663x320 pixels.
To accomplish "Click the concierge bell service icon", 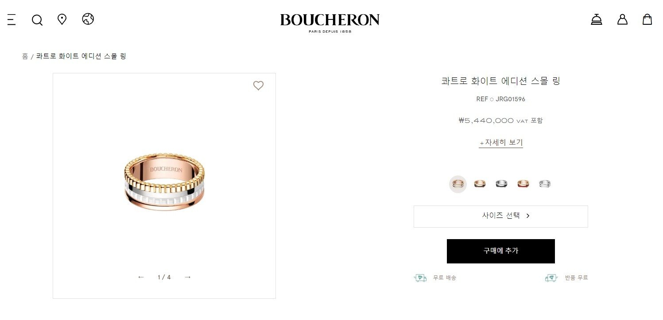I will [597, 19].
